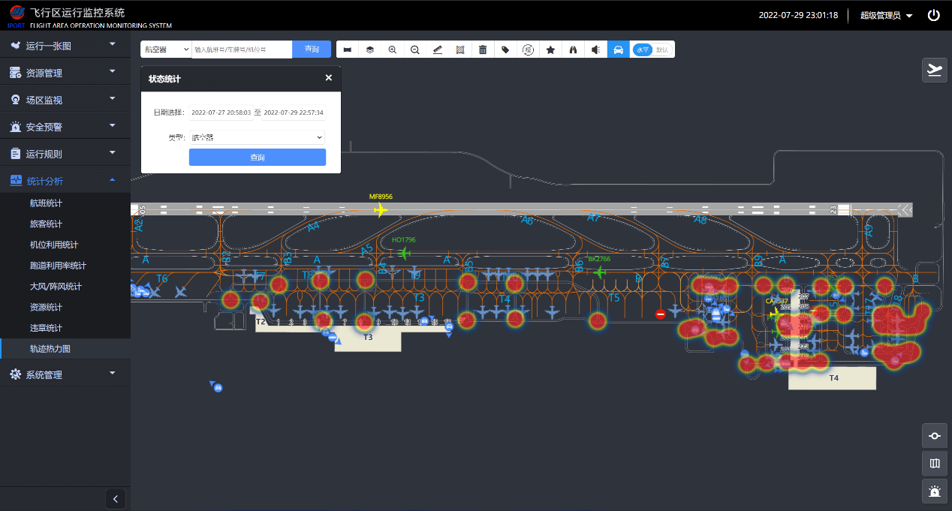The height and width of the screenshot is (511, 952).
Task: Open the 航空器 search type dropdown
Action: pyautogui.click(x=166, y=50)
